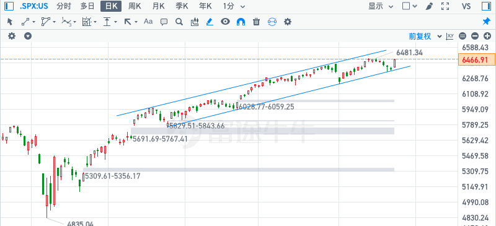Toggle the right sidebar panel icon
The height and width of the screenshot is (226, 496).
click(485, 6)
